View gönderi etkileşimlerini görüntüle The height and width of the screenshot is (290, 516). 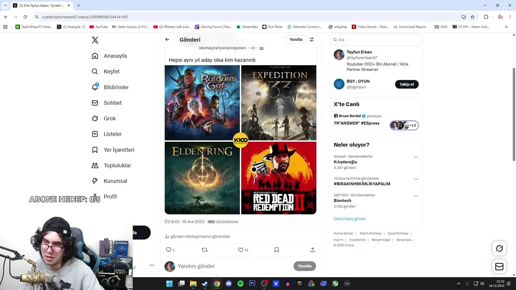(198, 236)
